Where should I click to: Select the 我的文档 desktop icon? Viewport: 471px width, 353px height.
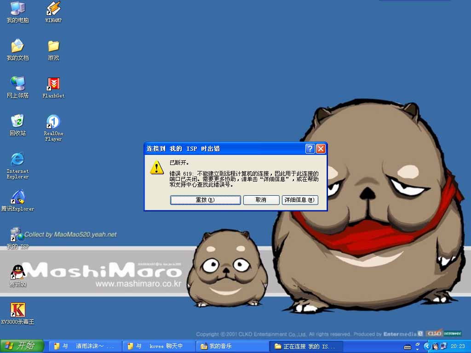[18, 50]
